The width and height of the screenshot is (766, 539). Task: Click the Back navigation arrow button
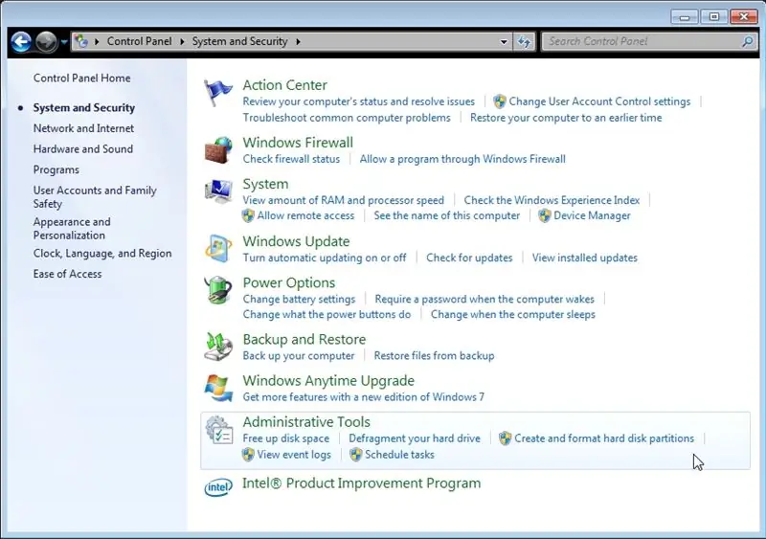coord(21,41)
